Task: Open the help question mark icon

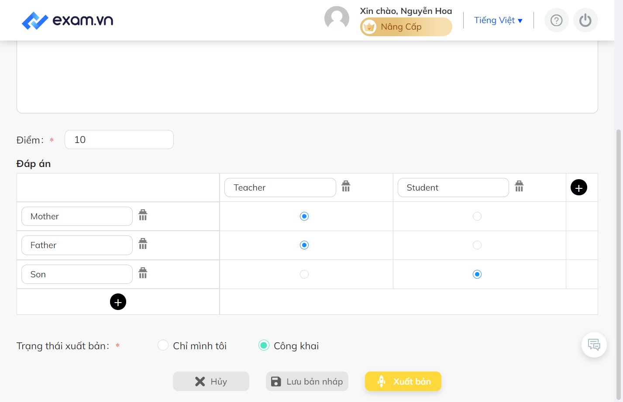Action: 556,20
